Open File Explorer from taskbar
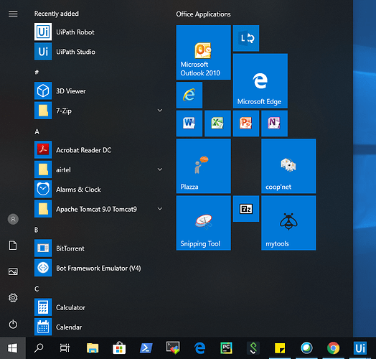Image resolution: width=376 pixels, height=359 pixels. (93, 348)
